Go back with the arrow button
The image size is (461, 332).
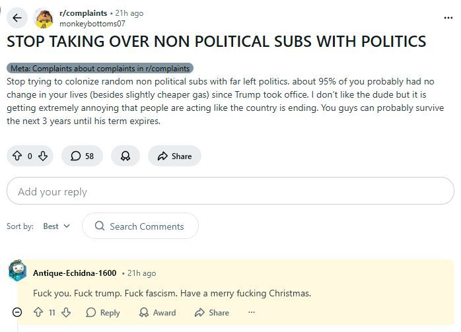coord(17,18)
